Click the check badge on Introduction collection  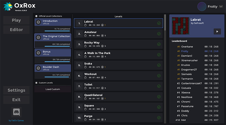(38, 22)
